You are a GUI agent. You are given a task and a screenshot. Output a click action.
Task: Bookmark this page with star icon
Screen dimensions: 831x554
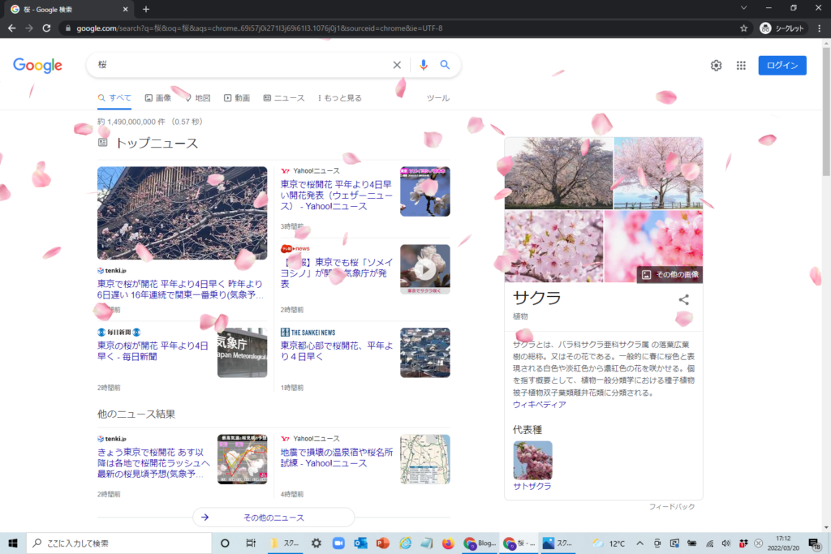click(x=743, y=28)
